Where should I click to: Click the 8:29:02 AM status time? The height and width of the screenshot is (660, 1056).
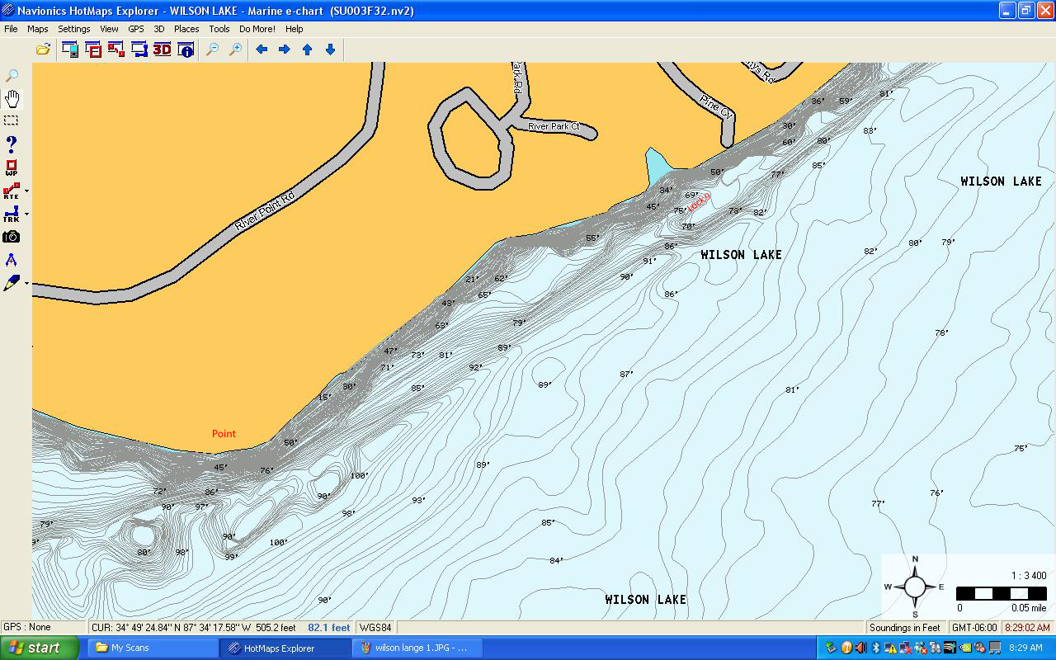(x=1027, y=628)
